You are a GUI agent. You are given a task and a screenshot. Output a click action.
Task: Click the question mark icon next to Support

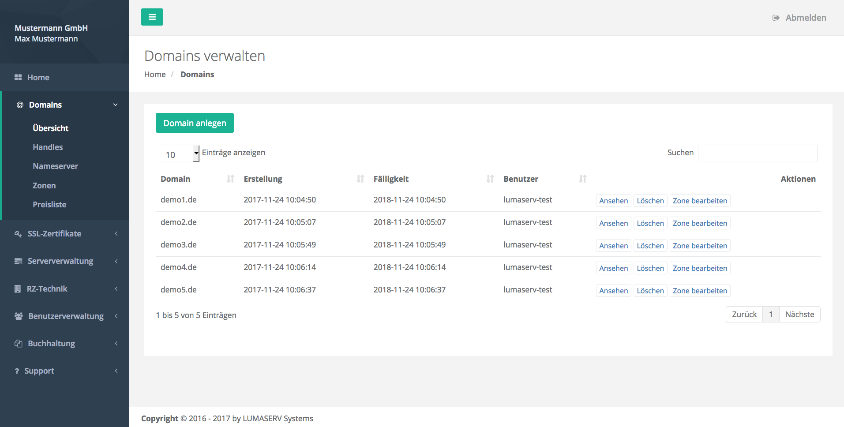(17, 371)
